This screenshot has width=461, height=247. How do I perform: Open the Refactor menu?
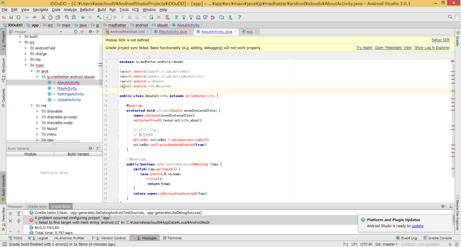coord(87,10)
